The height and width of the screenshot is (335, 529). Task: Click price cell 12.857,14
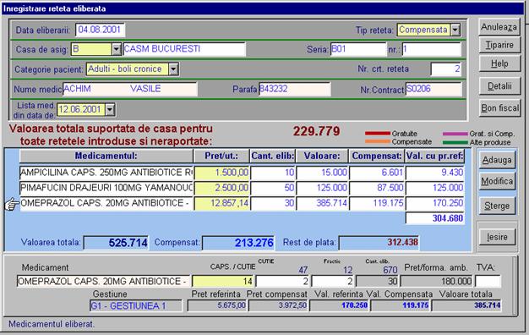[221, 203]
